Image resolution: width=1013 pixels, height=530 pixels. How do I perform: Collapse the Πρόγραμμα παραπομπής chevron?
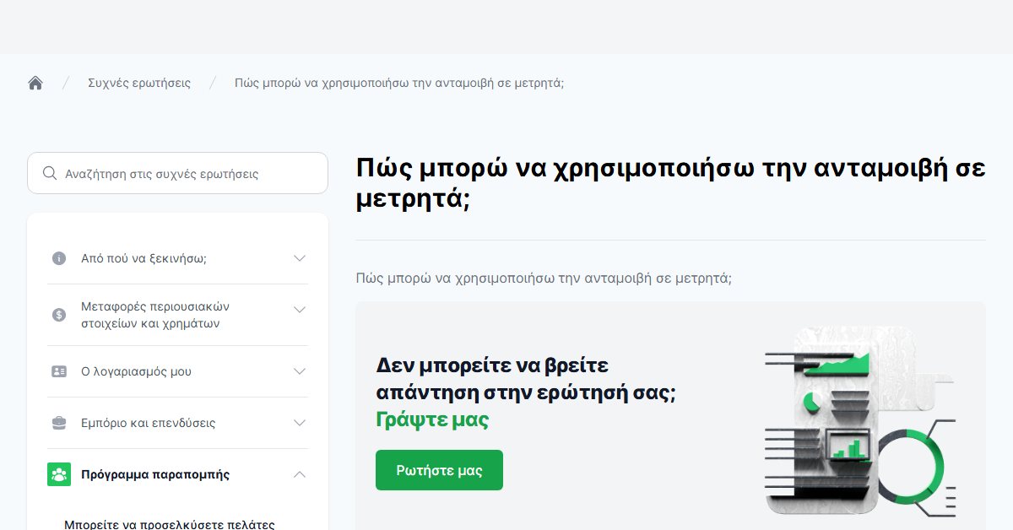tap(300, 474)
